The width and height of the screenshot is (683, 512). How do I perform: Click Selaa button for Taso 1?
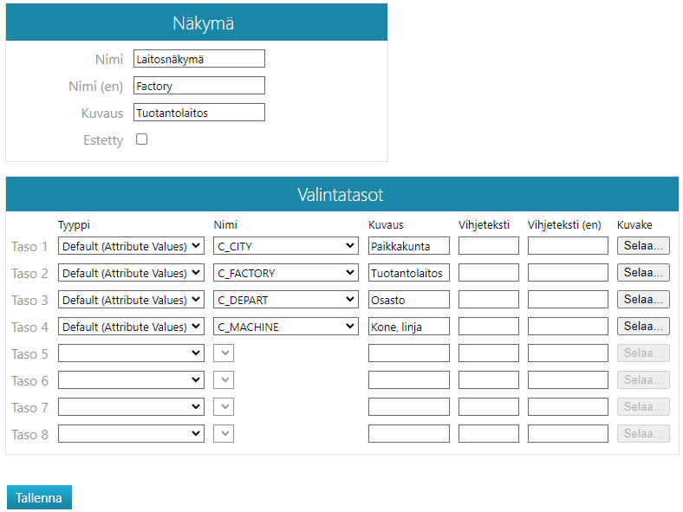tap(643, 246)
